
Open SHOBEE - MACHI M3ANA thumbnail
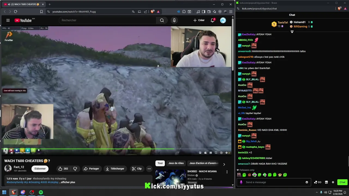point(170,177)
